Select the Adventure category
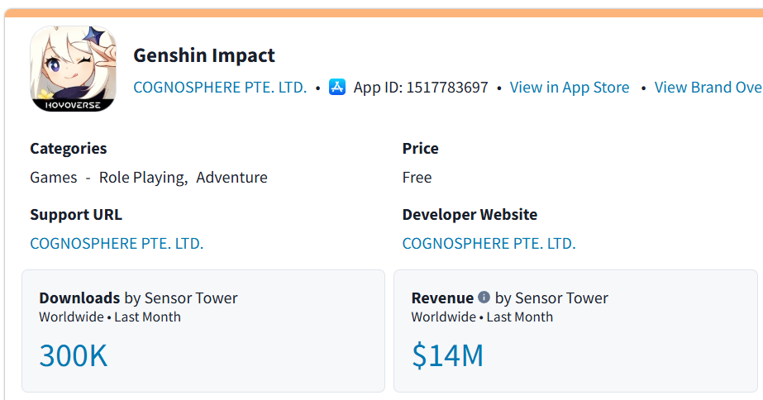763x400 pixels. coord(231,178)
